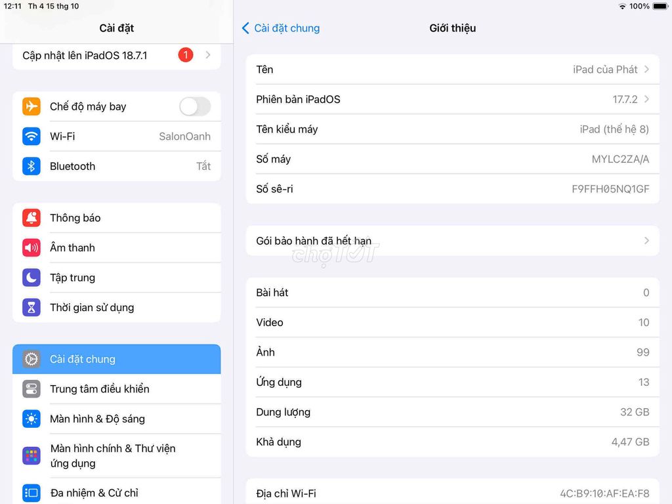The height and width of the screenshot is (504, 672).
Task: Open Màn hình & Độ sáng settings
Action: point(117,419)
